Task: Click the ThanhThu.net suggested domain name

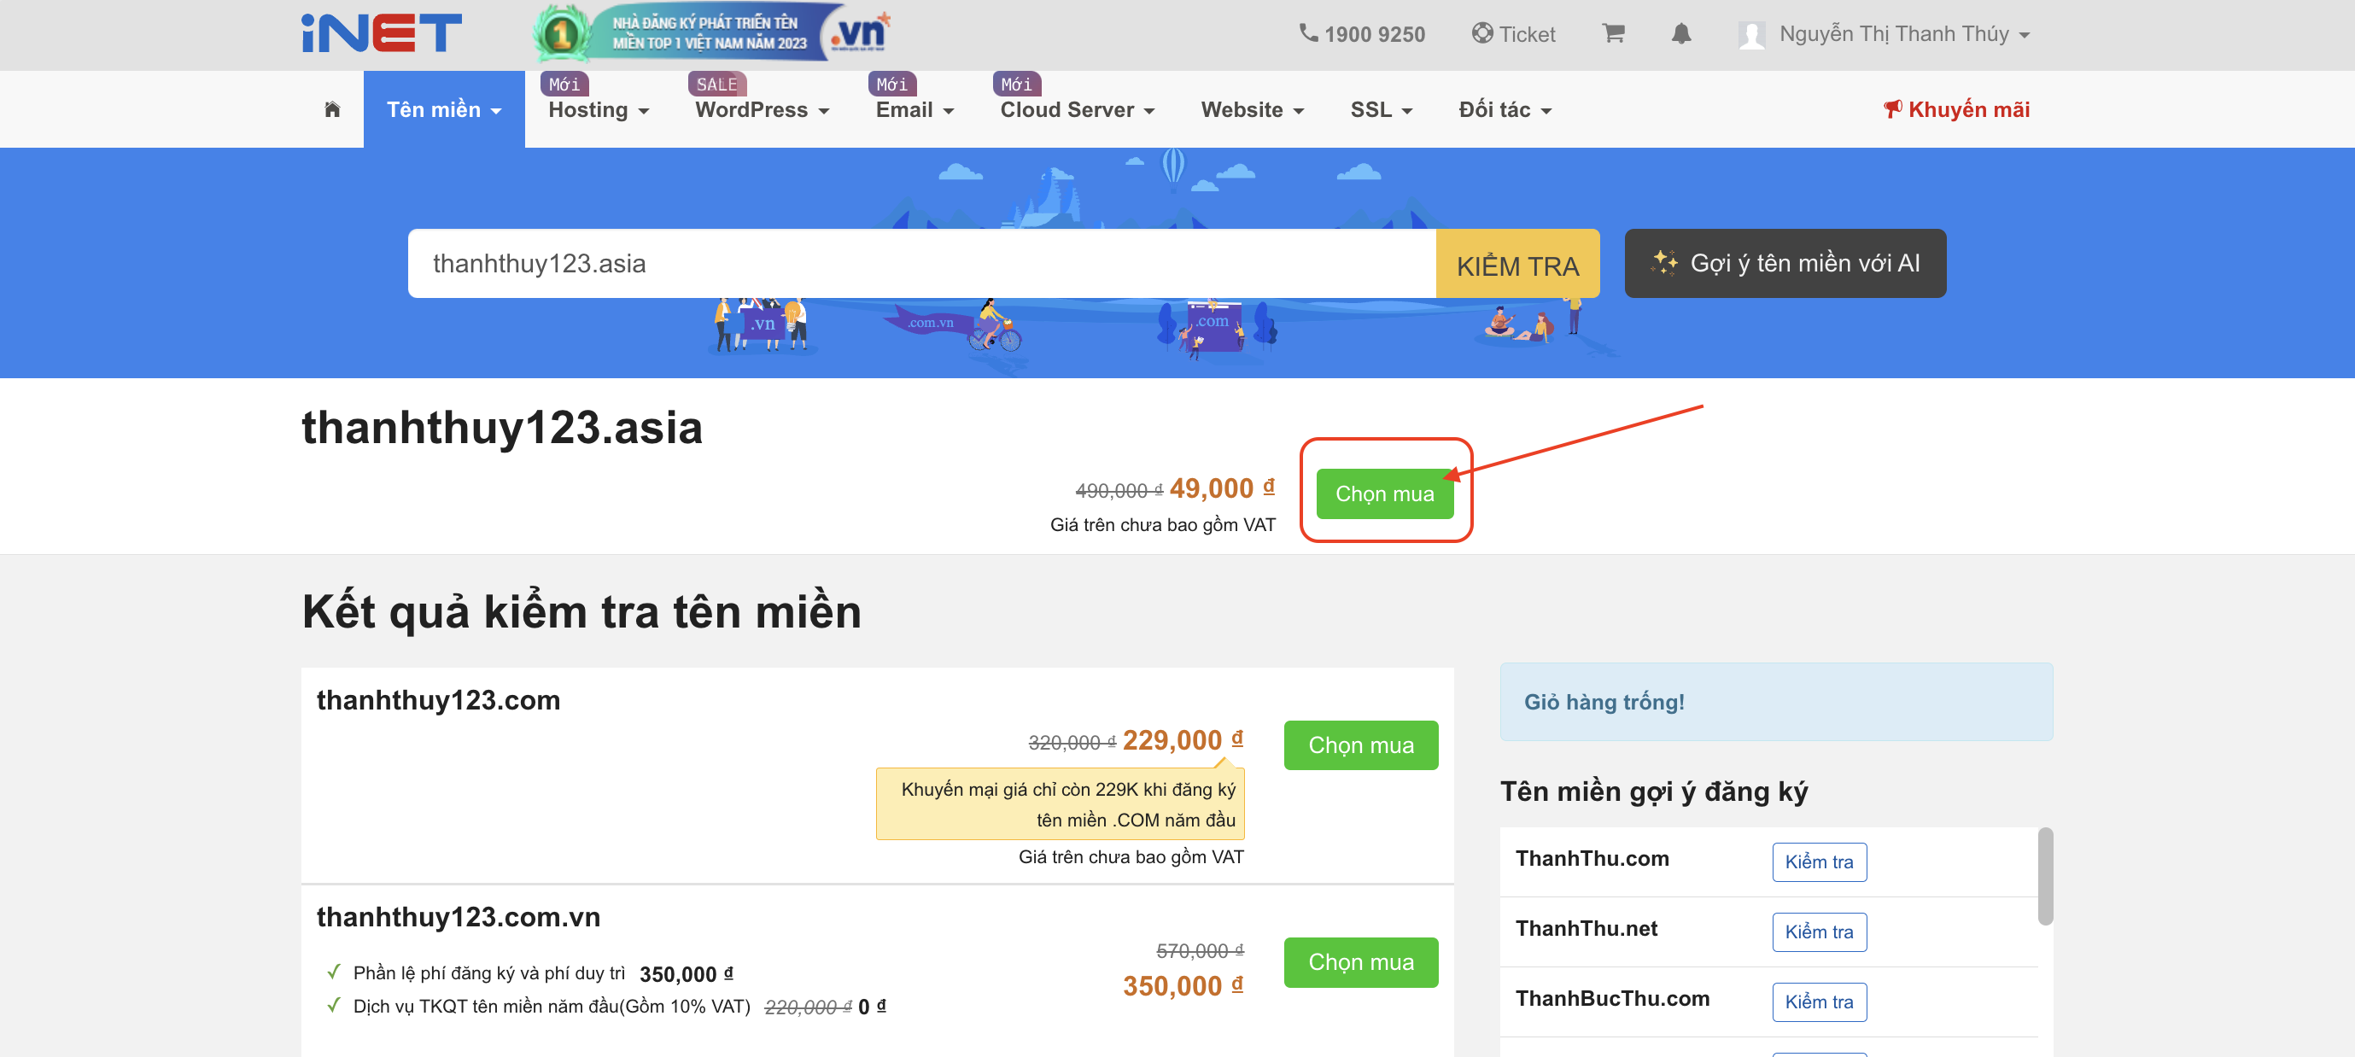Action: [x=1587, y=928]
